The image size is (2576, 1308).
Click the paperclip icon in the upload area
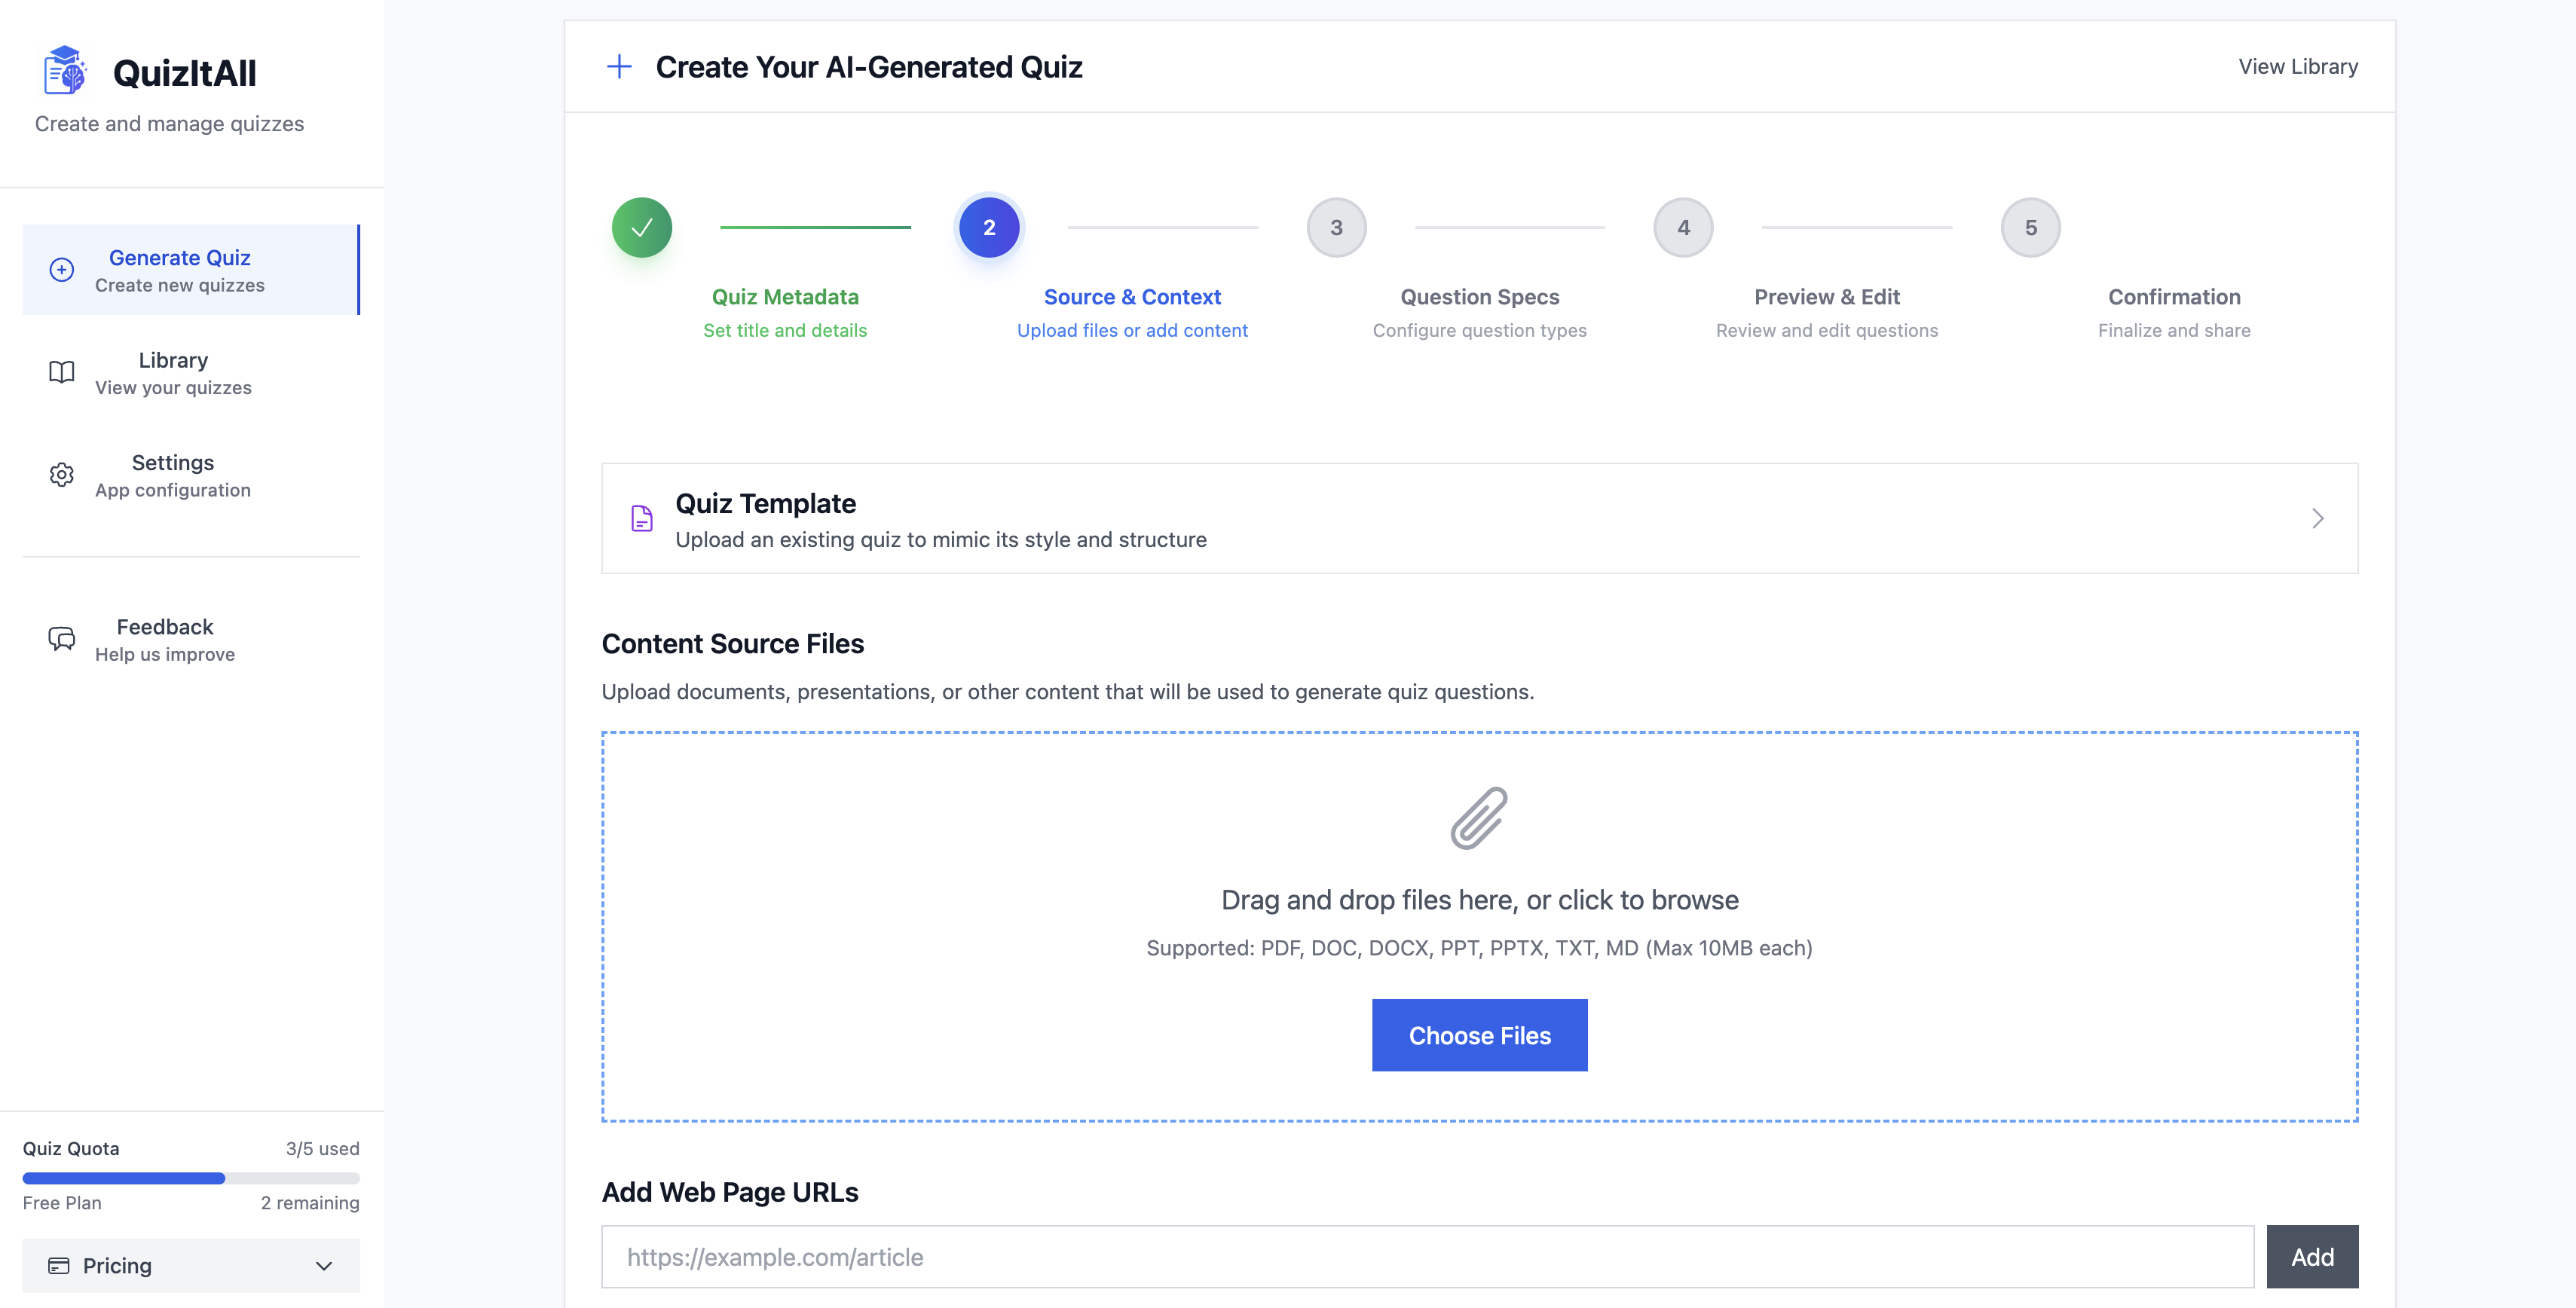(x=1480, y=818)
